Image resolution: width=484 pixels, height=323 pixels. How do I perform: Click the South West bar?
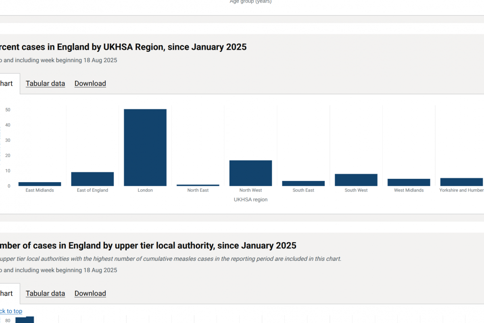[x=356, y=180]
